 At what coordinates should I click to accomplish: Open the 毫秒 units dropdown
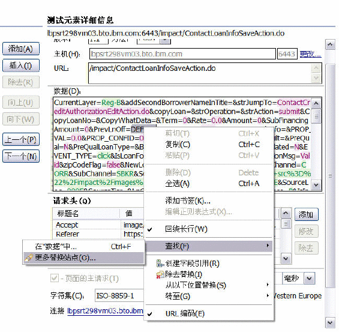pos(309,278)
